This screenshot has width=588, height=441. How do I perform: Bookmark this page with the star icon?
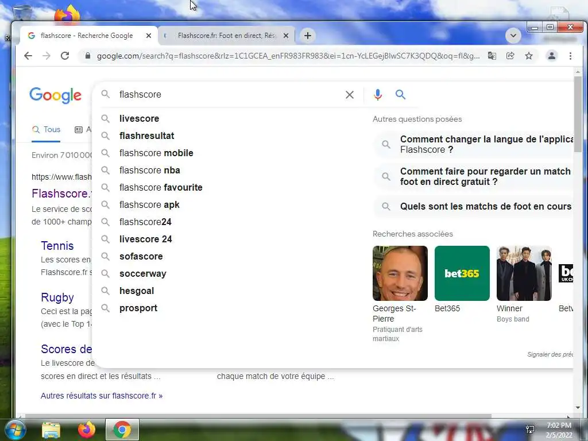click(529, 56)
